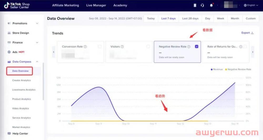
Task: Click the Sep 14 revenue point on chart
Action: click(235, 83)
